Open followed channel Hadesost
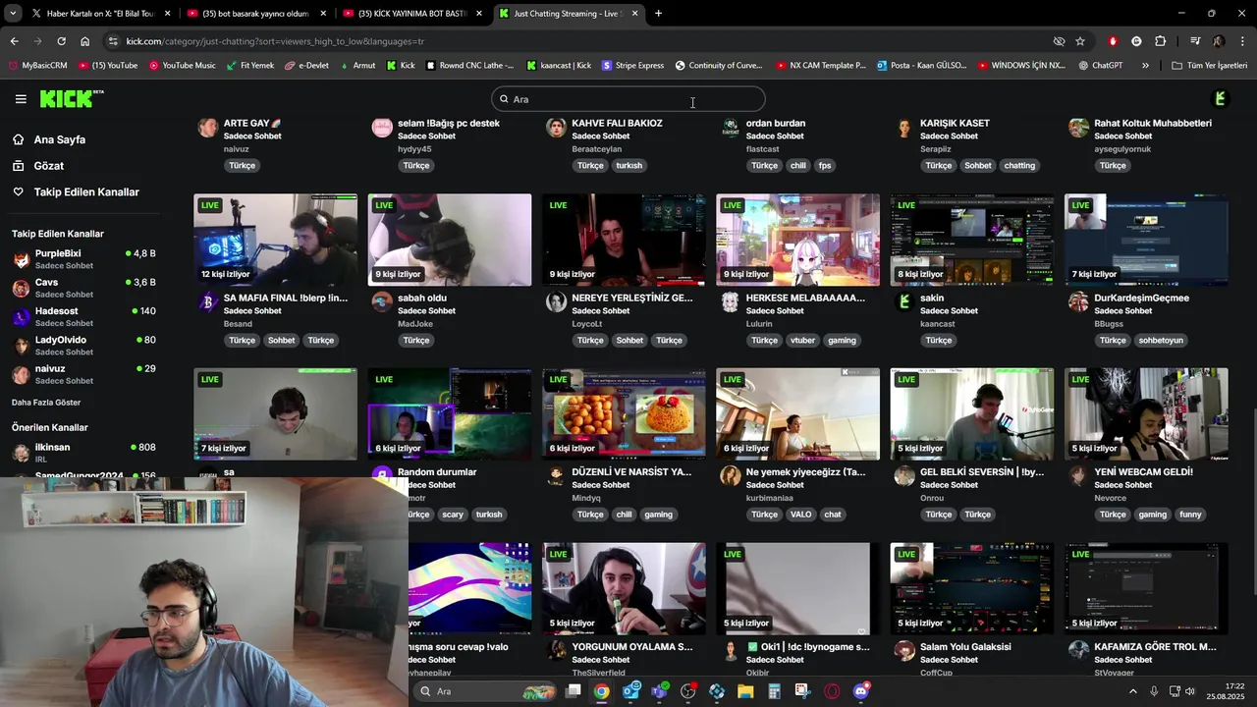The width and height of the screenshot is (1257, 707). (x=83, y=316)
